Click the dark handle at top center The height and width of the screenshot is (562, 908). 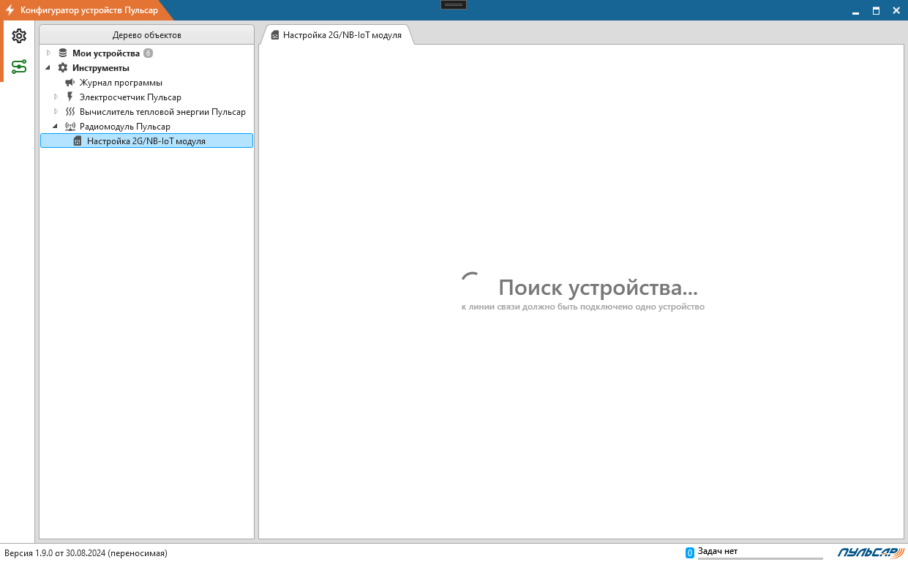point(454,4)
